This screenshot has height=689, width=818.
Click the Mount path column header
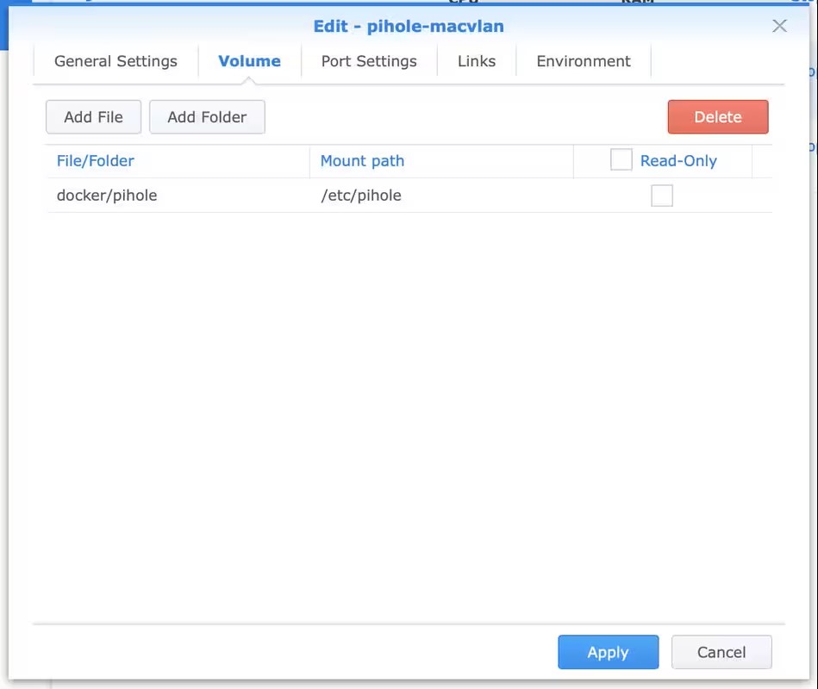[x=362, y=161]
